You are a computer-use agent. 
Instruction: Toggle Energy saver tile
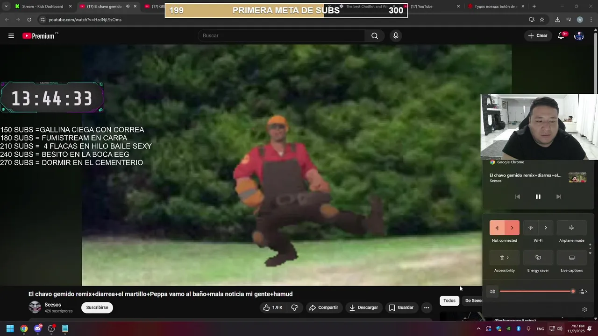click(538, 258)
